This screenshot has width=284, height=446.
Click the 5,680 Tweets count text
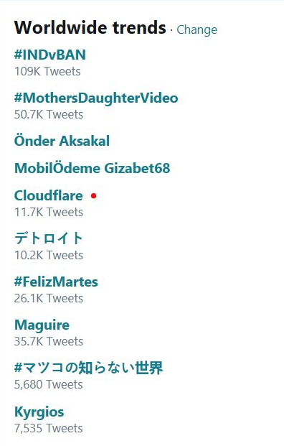point(49,384)
